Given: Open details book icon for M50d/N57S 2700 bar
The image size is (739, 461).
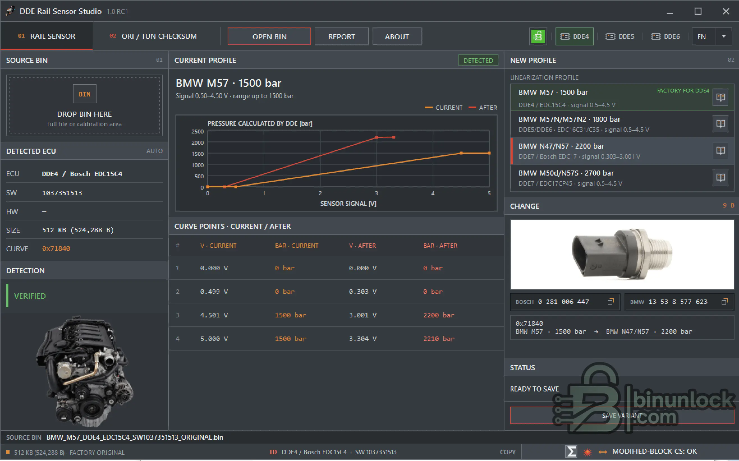Looking at the screenshot, I should click(720, 178).
